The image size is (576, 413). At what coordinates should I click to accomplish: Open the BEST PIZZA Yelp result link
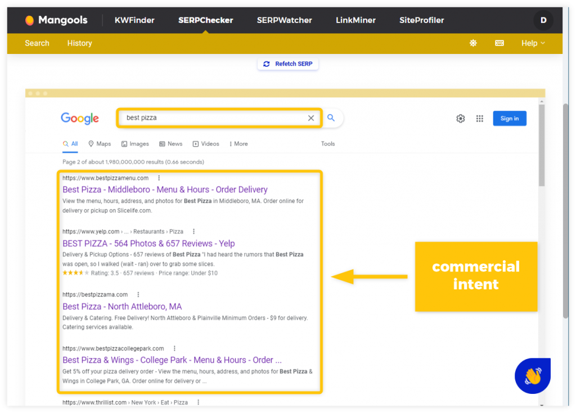148,243
